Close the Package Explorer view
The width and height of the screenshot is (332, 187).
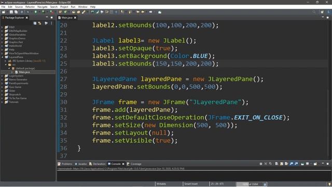pos(26,18)
